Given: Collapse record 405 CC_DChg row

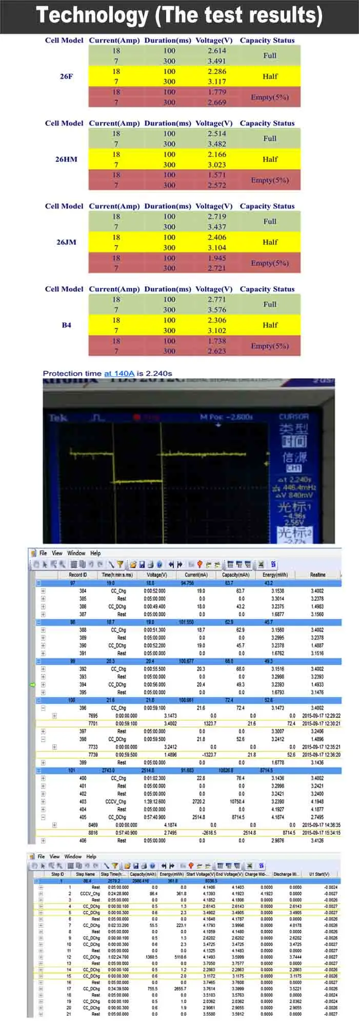Looking at the screenshot, I should pyautogui.click(x=43, y=817).
